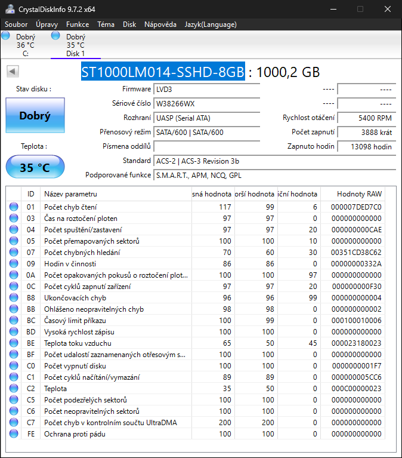The height and width of the screenshot is (458, 402).
Task: Click the Dobrý health status button
Action: point(35,115)
